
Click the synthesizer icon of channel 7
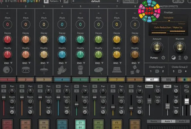[117, 70]
